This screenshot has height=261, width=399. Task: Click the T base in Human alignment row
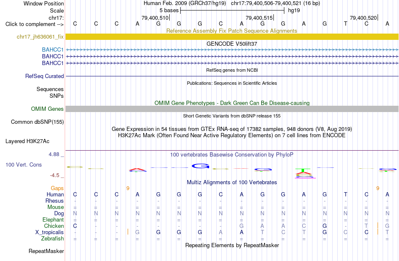pos(345,194)
